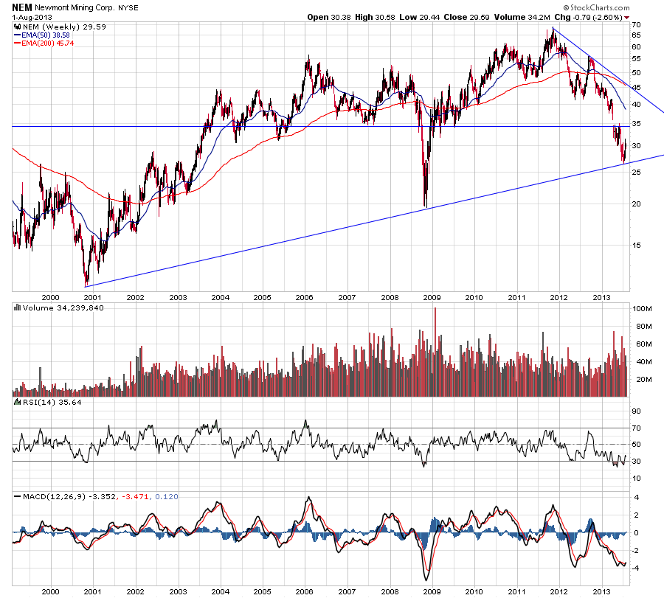Viewport: 664px width, 598px height.
Task: Click the candlestick icon beside NEM (Weekly)
Action: coord(18,27)
